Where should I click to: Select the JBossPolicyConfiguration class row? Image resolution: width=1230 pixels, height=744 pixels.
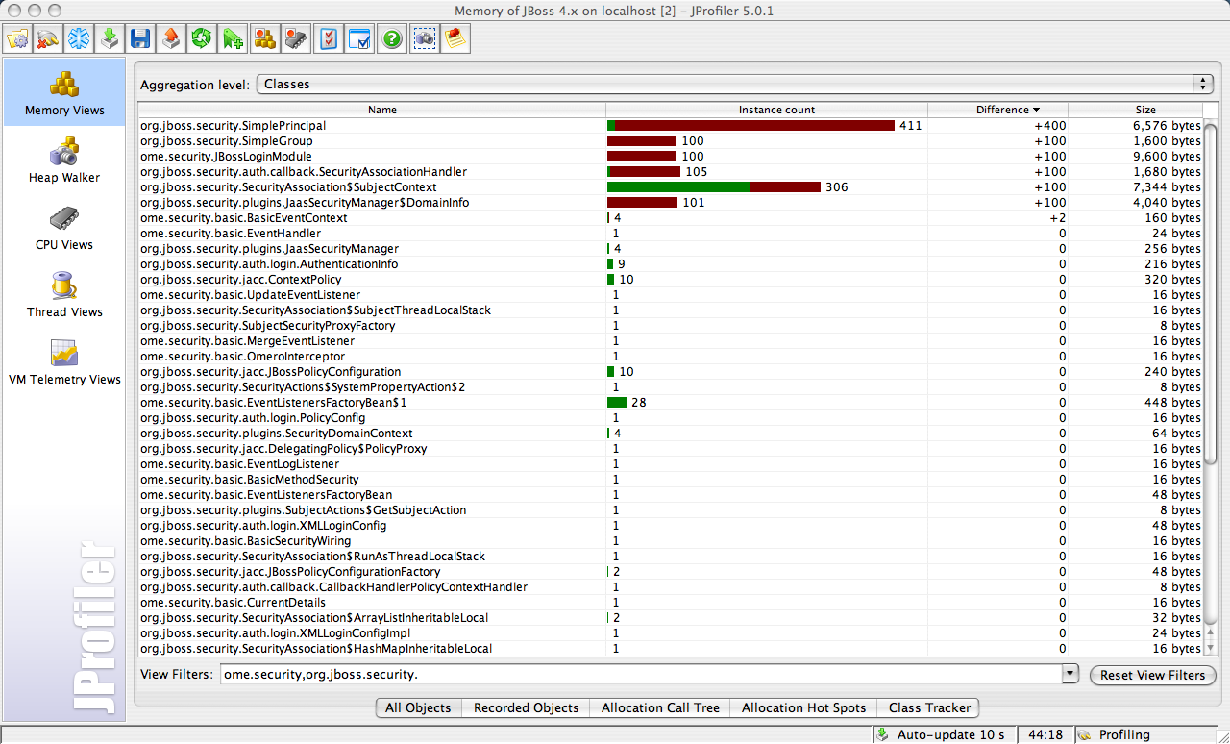(671, 372)
